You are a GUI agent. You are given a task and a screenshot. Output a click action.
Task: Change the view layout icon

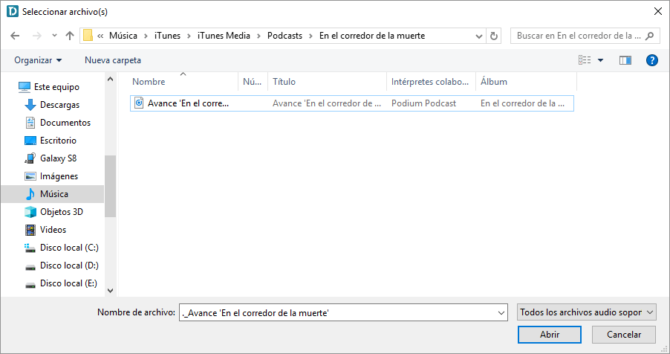(585, 60)
